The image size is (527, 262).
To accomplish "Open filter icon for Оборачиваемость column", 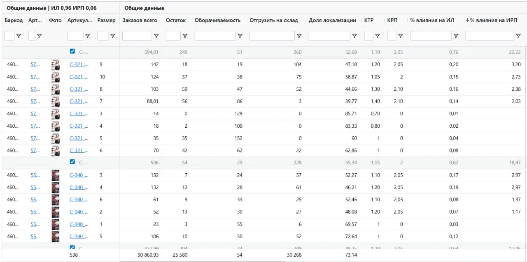I will pos(240,36).
